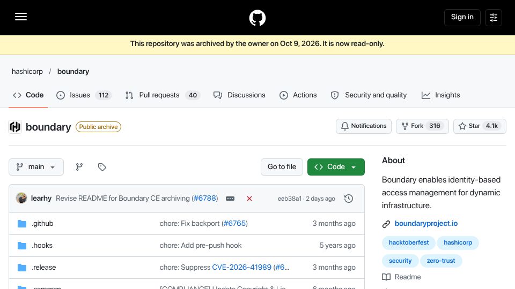
Task: Click the hacktoberfest topic tag
Action: 409,243
